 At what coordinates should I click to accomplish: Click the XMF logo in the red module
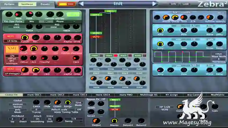tap(12, 49)
